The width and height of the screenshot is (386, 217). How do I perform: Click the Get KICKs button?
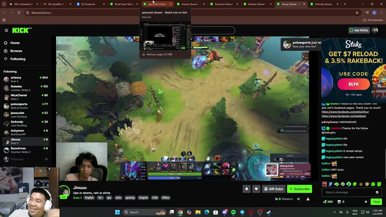pyautogui.click(x=359, y=30)
